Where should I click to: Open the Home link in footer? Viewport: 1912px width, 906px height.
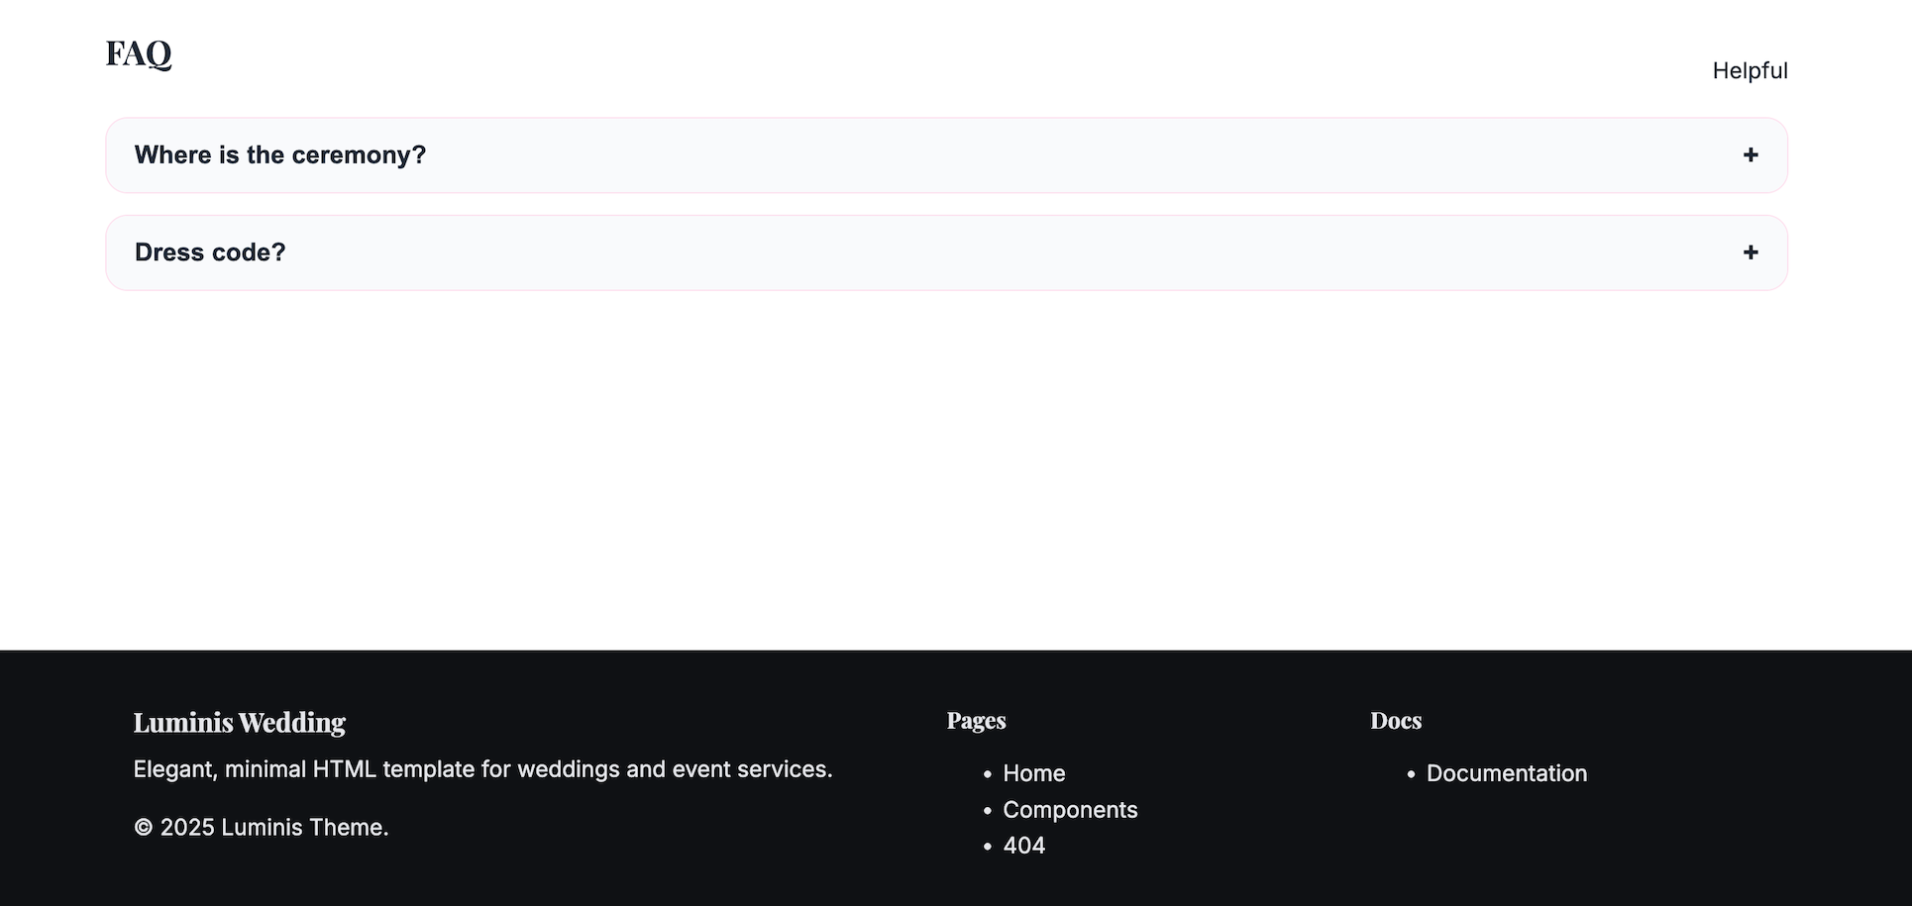(x=1033, y=773)
